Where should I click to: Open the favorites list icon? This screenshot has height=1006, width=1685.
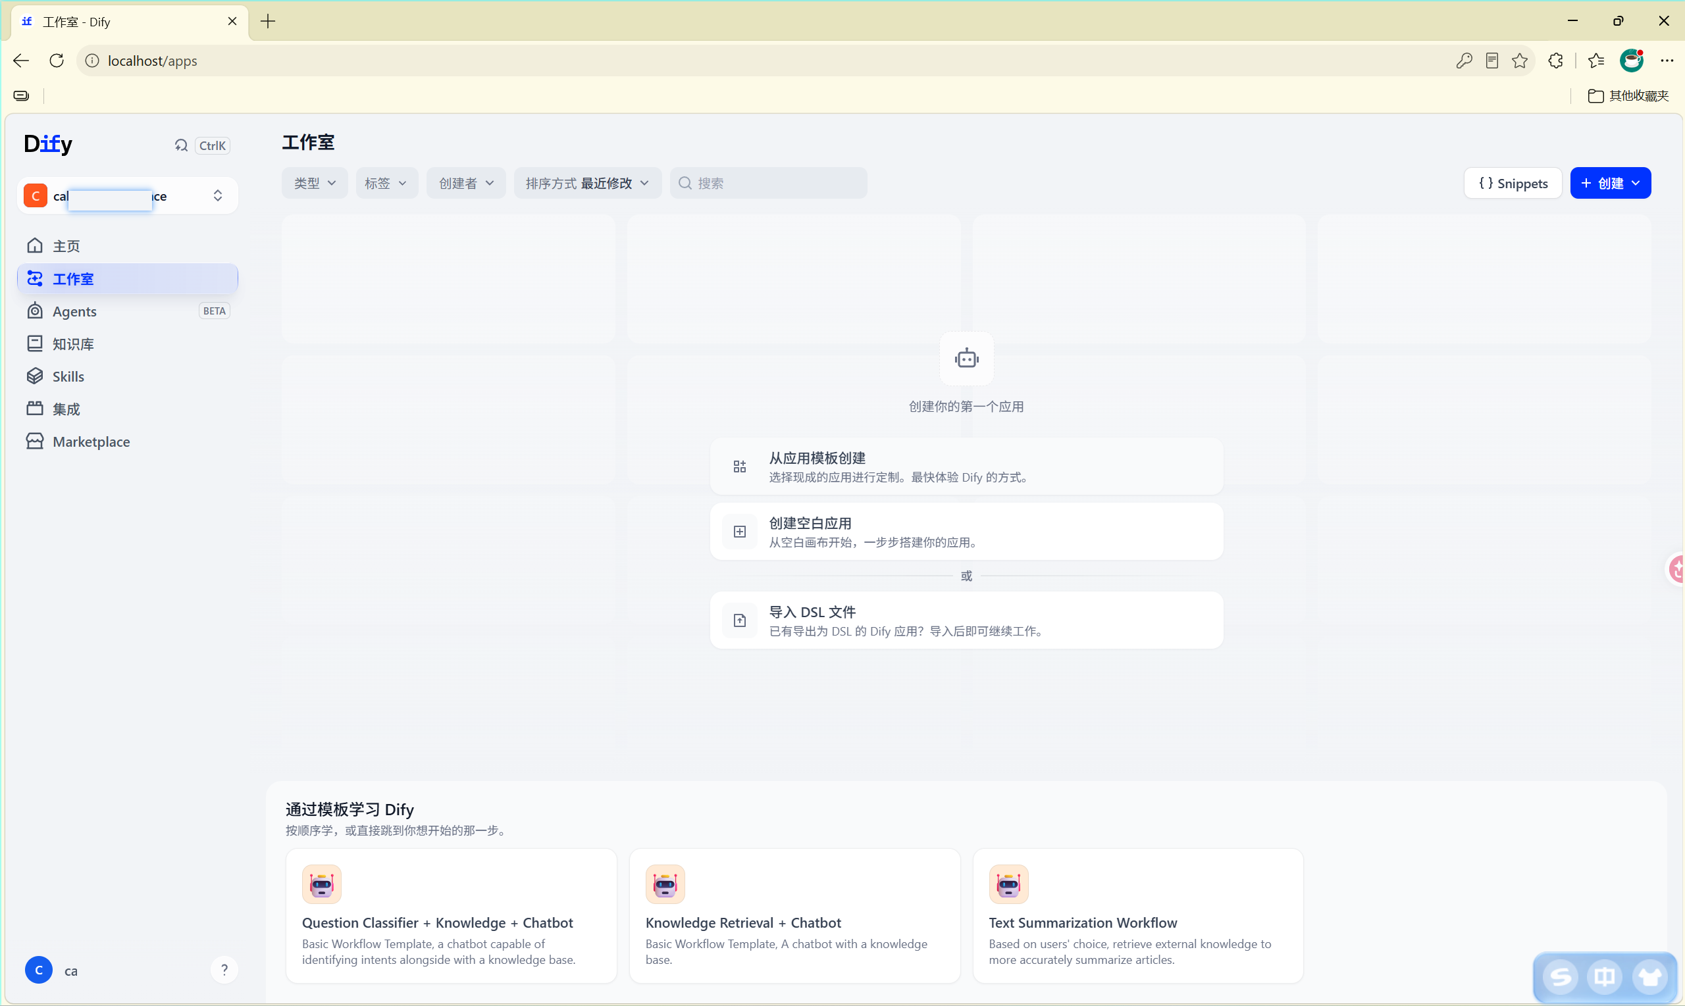tap(1595, 61)
